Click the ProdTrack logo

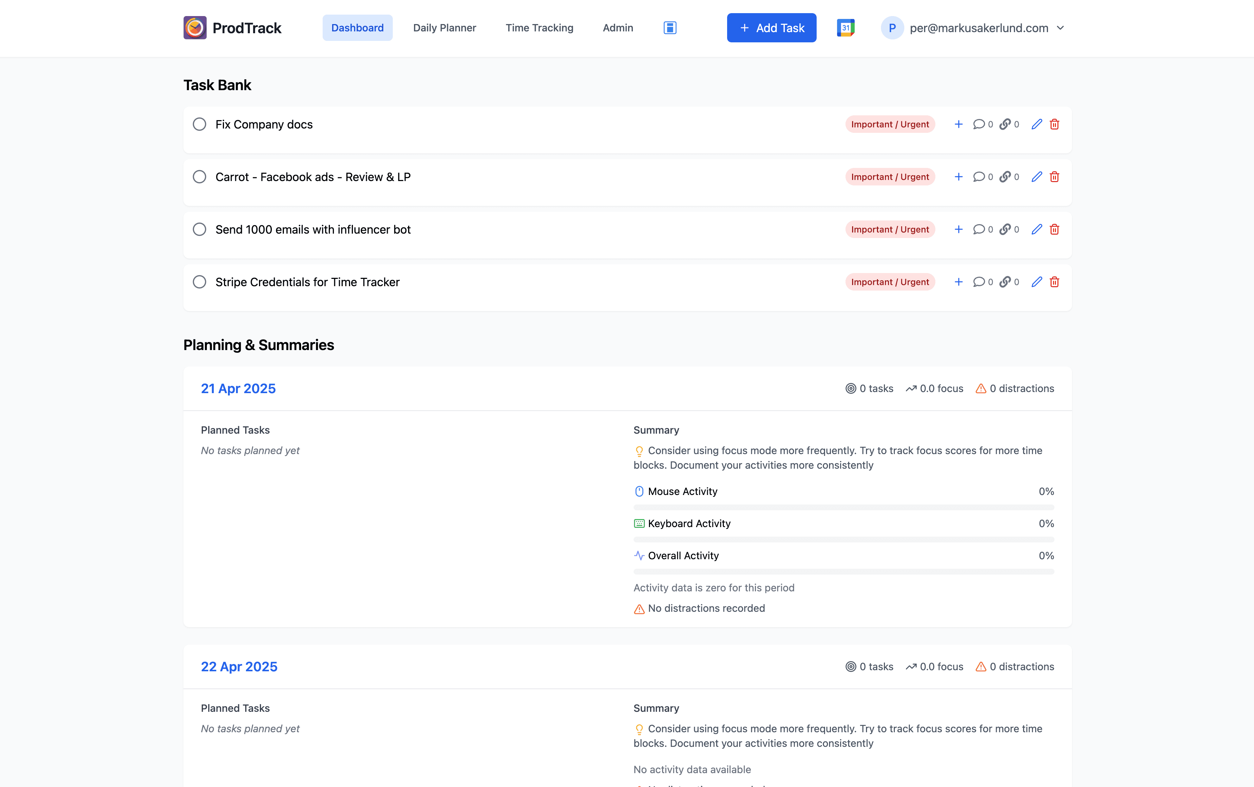(x=195, y=28)
